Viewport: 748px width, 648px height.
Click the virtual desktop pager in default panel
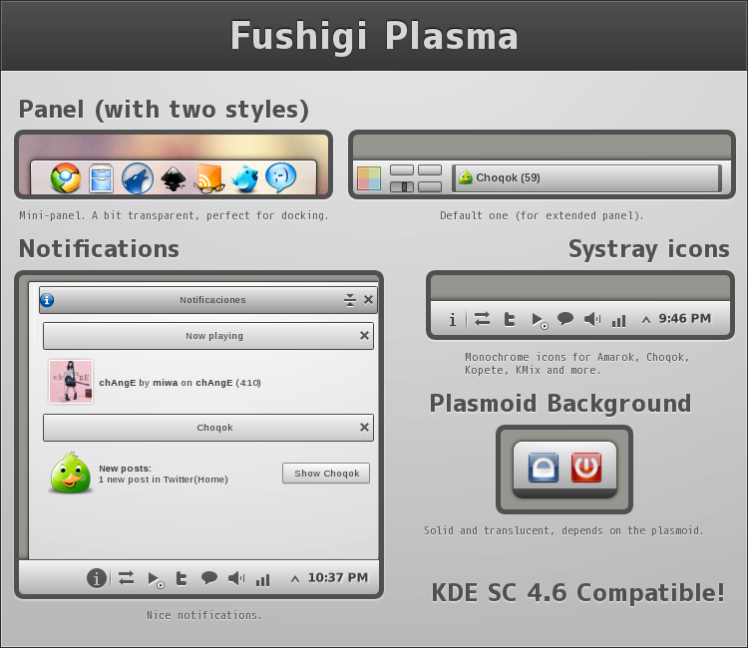[415, 178]
